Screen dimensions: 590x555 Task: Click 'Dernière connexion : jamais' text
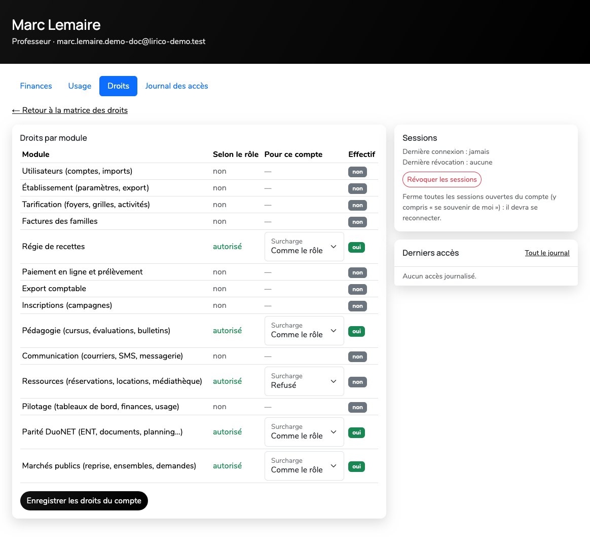click(x=446, y=151)
